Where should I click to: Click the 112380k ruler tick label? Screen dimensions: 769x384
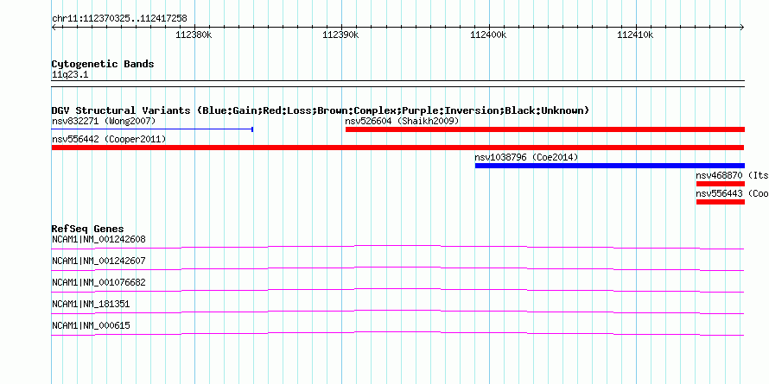tap(194, 35)
